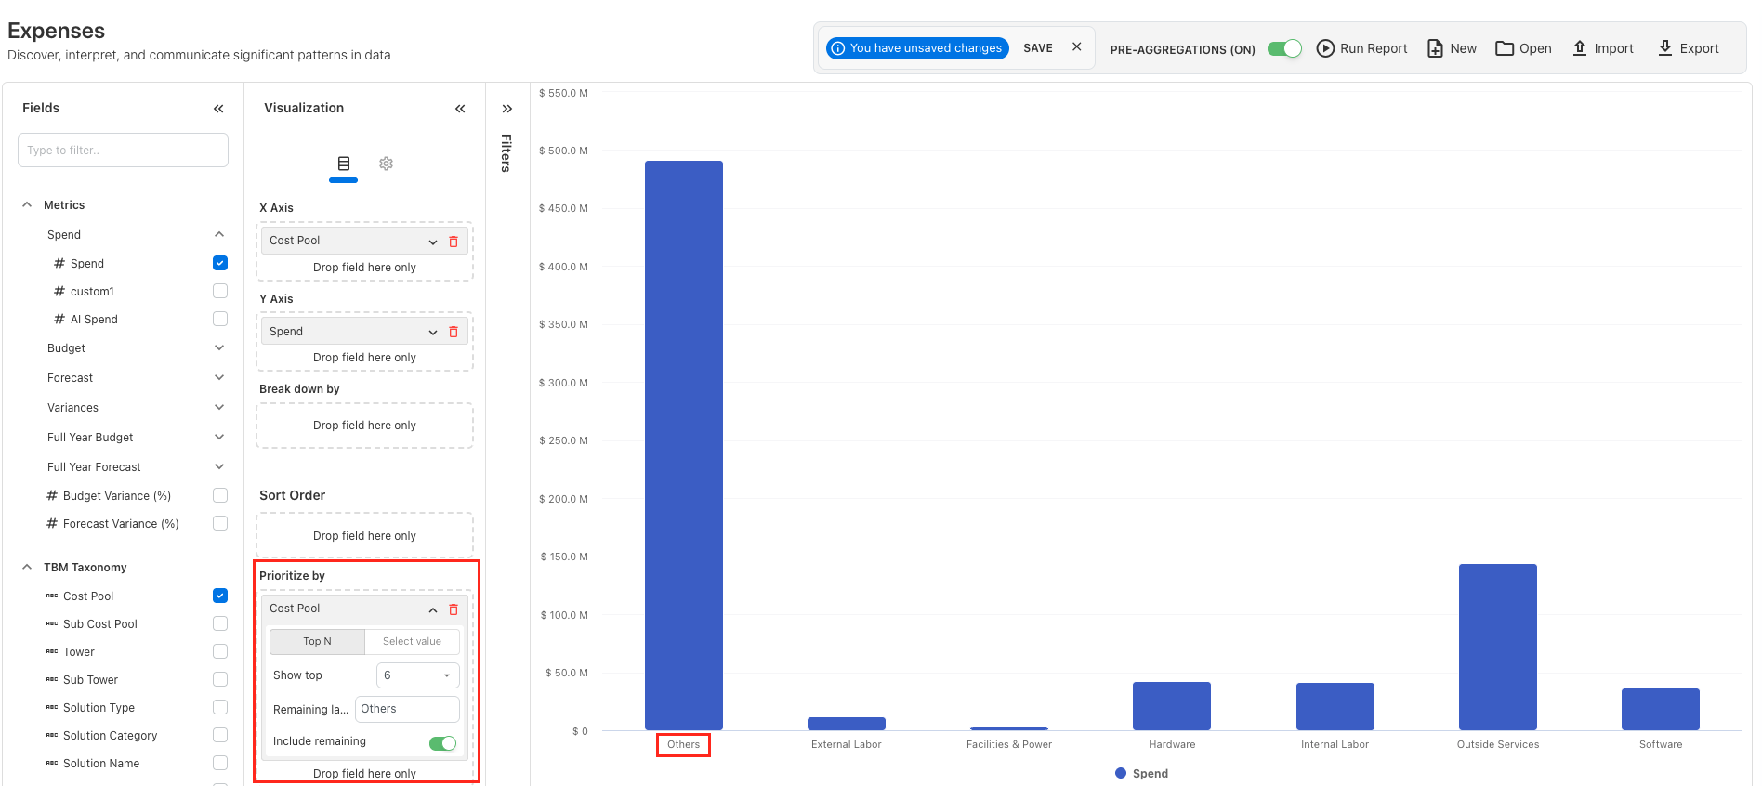The height and width of the screenshot is (786, 1762).
Task: Click the Internal Labor bar
Action: point(1335,706)
